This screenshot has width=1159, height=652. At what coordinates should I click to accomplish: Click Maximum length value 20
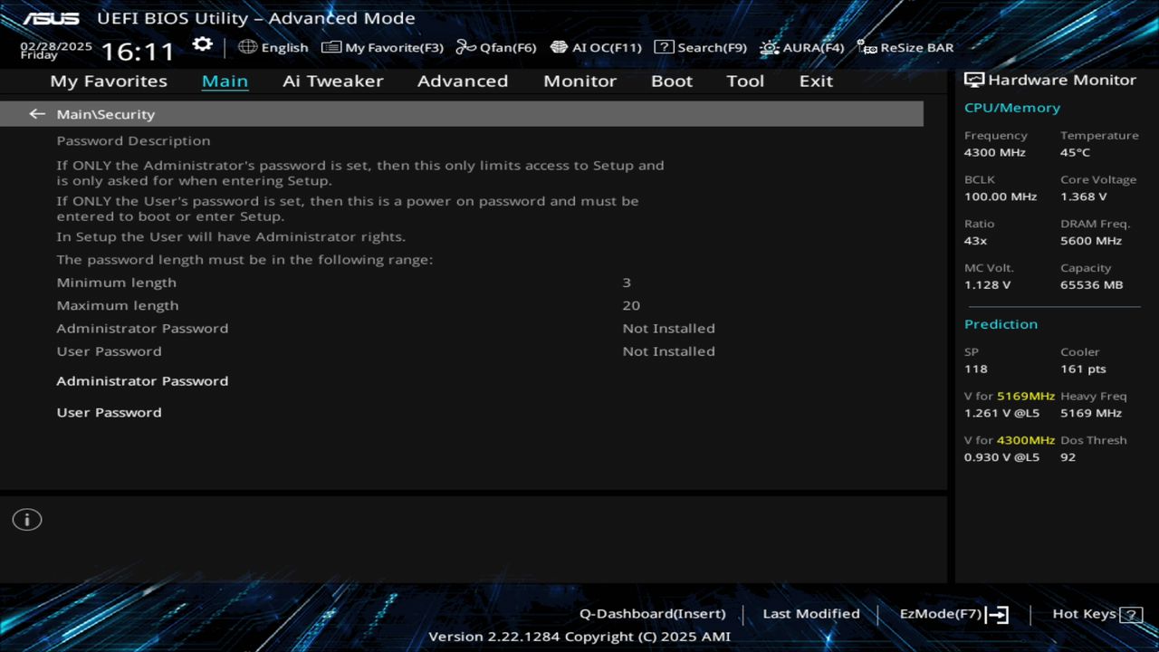pyautogui.click(x=631, y=305)
